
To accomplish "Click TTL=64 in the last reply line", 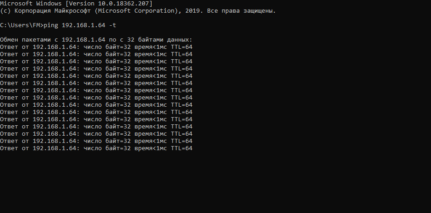I will click(x=182, y=148).
